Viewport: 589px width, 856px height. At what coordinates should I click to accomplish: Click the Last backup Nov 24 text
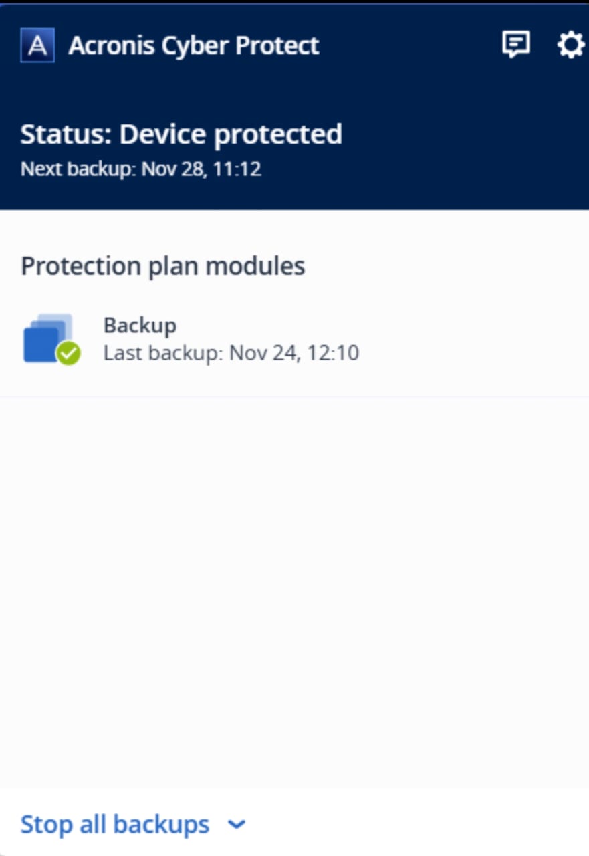click(x=231, y=352)
